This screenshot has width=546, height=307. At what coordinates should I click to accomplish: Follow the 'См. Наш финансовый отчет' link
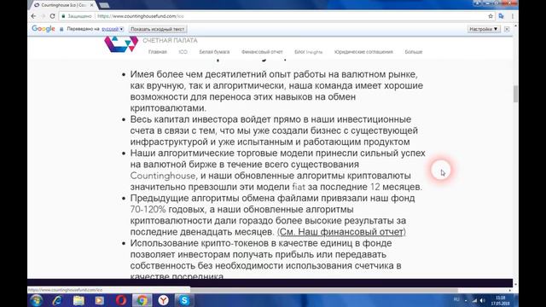pyautogui.click(x=341, y=232)
